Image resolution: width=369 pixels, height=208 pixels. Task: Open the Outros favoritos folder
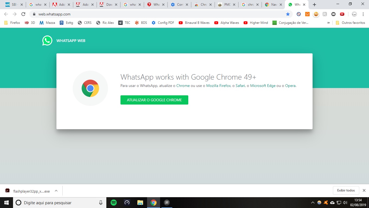pos(350,23)
